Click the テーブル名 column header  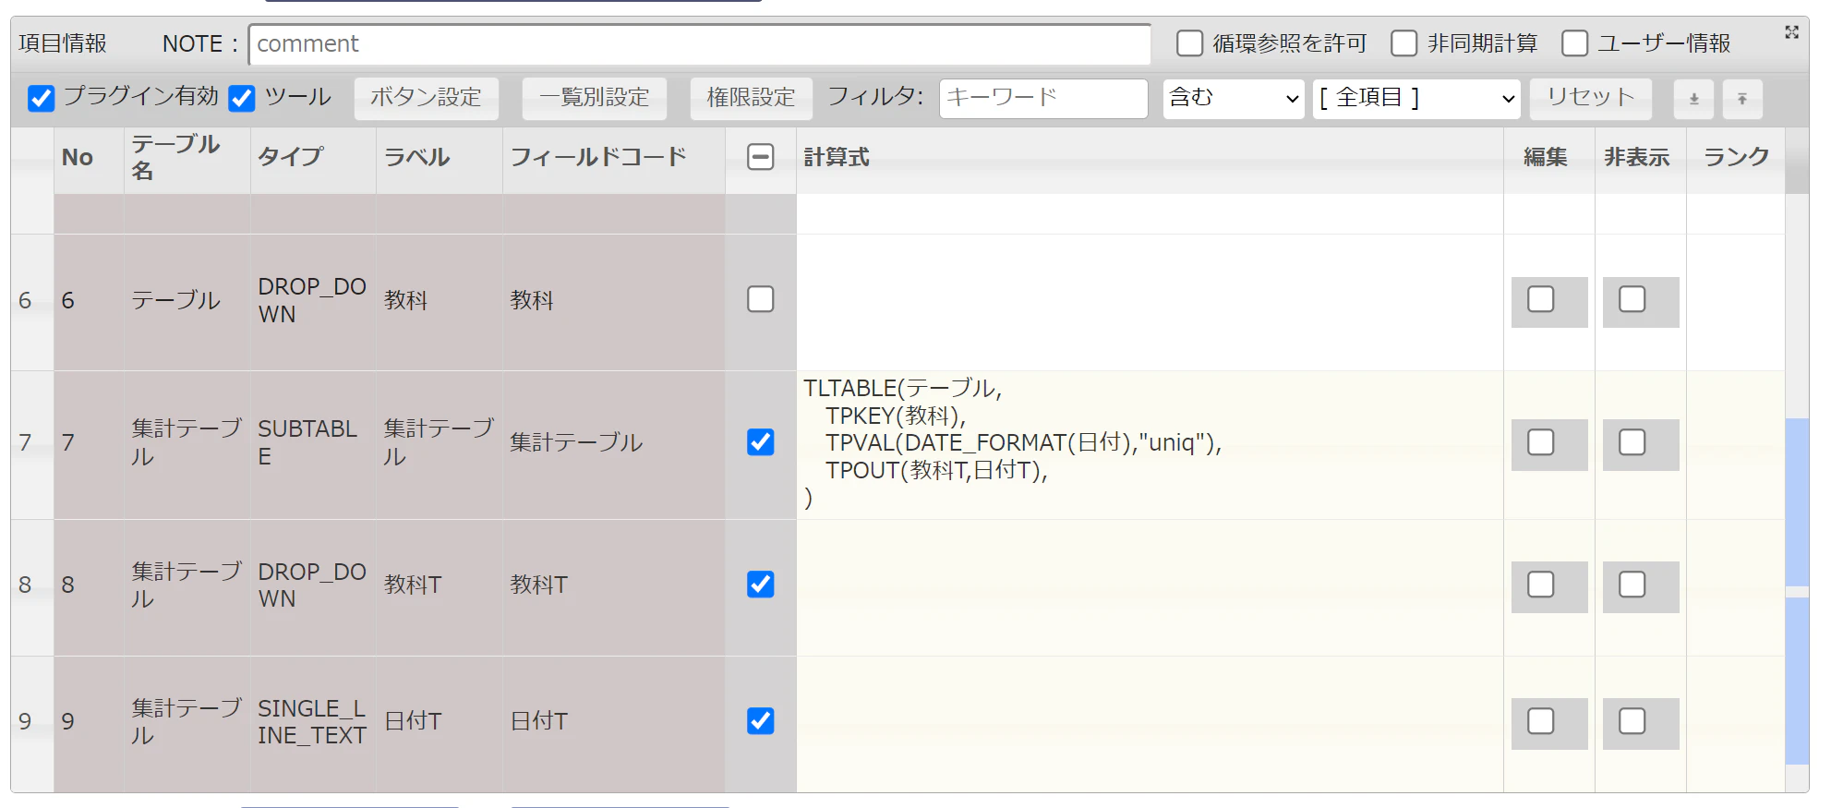pos(187,161)
